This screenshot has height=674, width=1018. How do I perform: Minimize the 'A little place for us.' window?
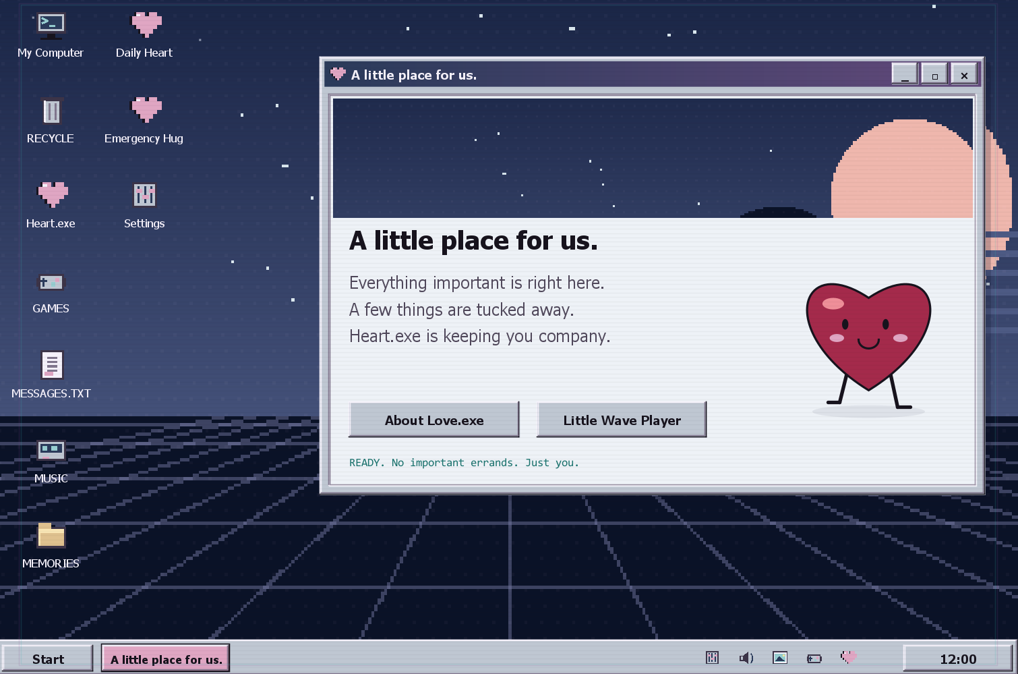[905, 74]
